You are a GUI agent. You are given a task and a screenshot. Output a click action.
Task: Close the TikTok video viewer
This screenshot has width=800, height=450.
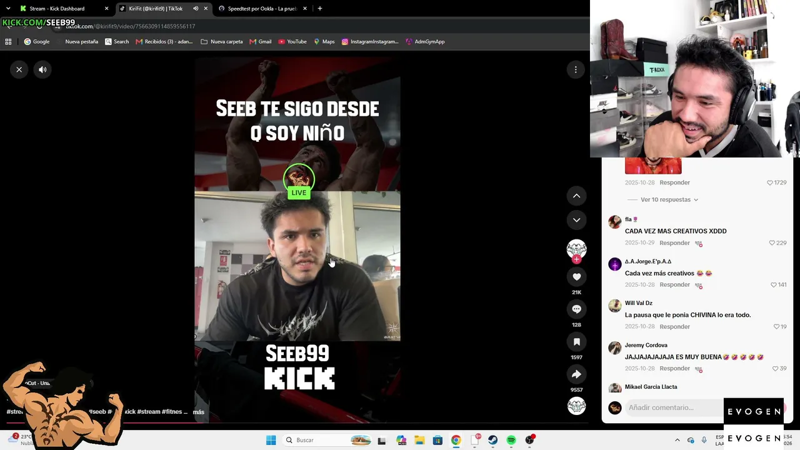[x=19, y=69]
